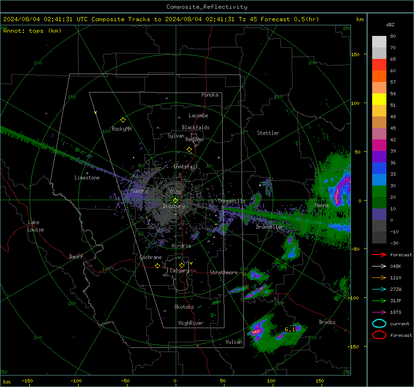Click the yellow radar-site diamond at map center
Image resolution: width=414 pixels, height=387 pixels.
point(176,200)
